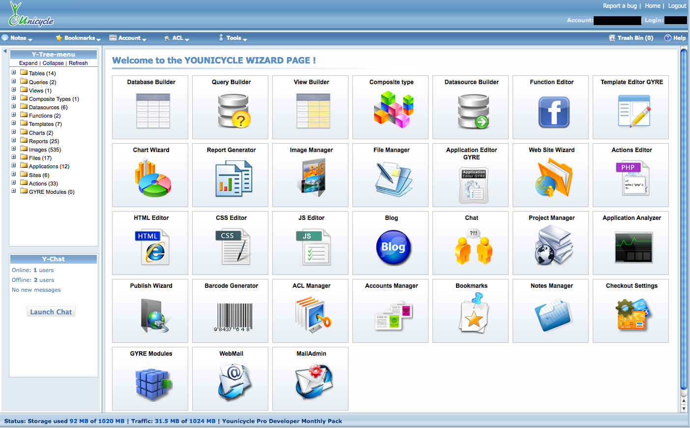Open the Checkout Settings icon
Image resolution: width=690 pixels, height=428 pixels.
coord(633,315)
